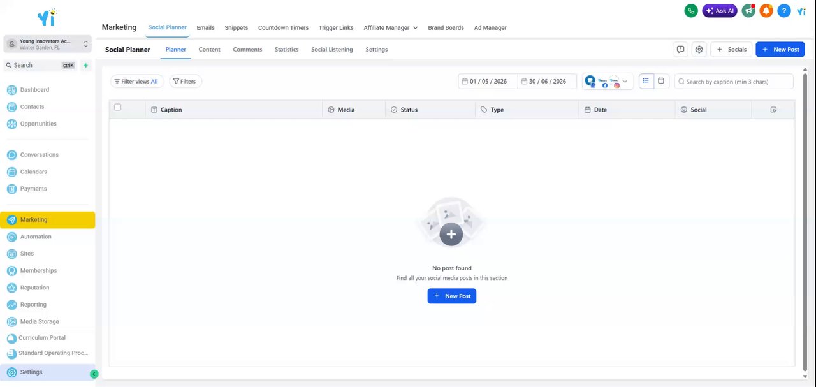Image resolution: width=816 pixels, height=387 pixels.
Task: Tick the select-all checkbox in table header
Action: [x=117, y=107]
